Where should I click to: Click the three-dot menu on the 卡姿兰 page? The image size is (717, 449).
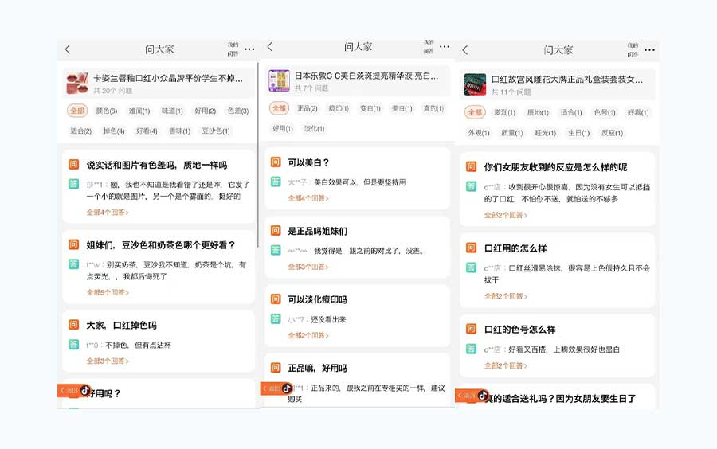point(249,49)
